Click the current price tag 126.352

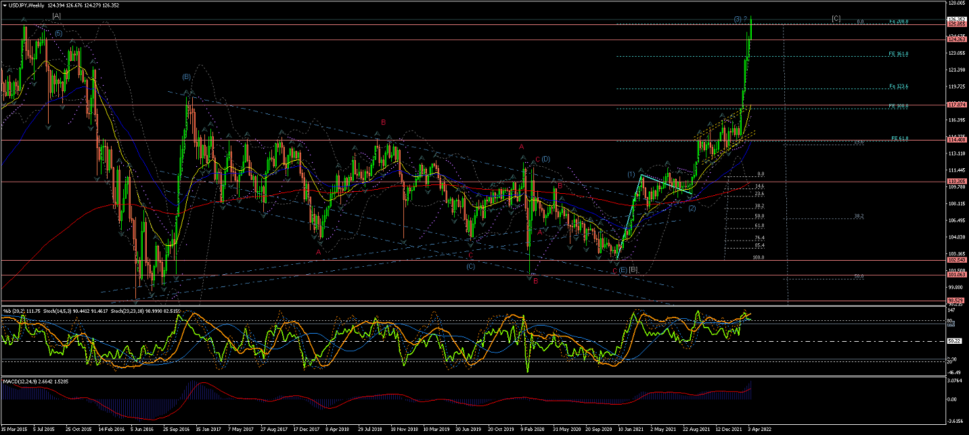coord(956,19)
